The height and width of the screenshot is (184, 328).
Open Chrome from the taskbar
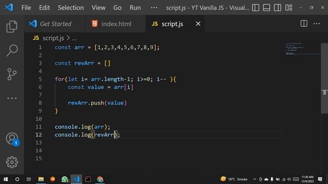[100, 179]
